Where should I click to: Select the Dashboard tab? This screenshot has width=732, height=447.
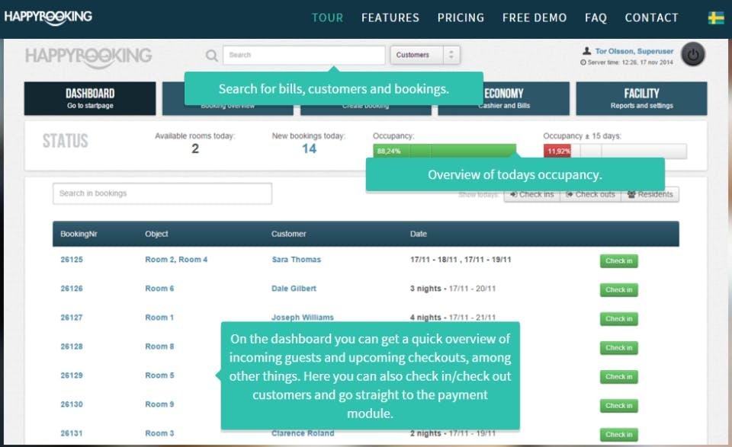[90, 98]
